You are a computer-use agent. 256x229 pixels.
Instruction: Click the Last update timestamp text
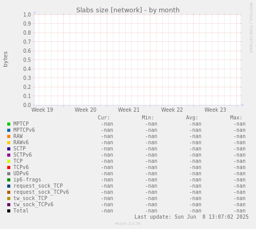(192, 217)
